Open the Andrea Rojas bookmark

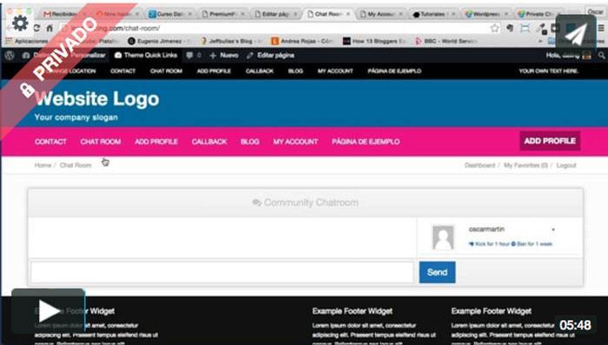[301, 41]
